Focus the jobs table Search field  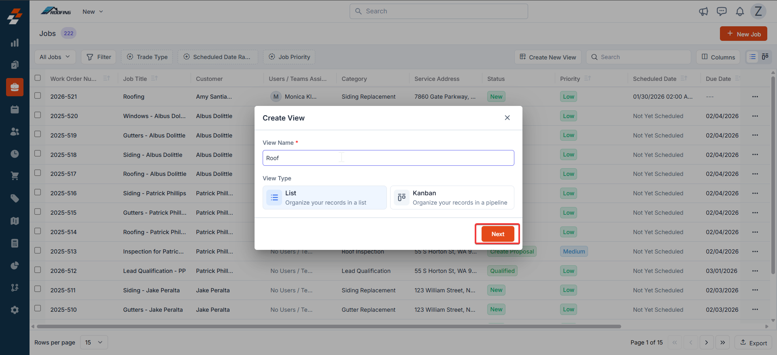(639, 57)
